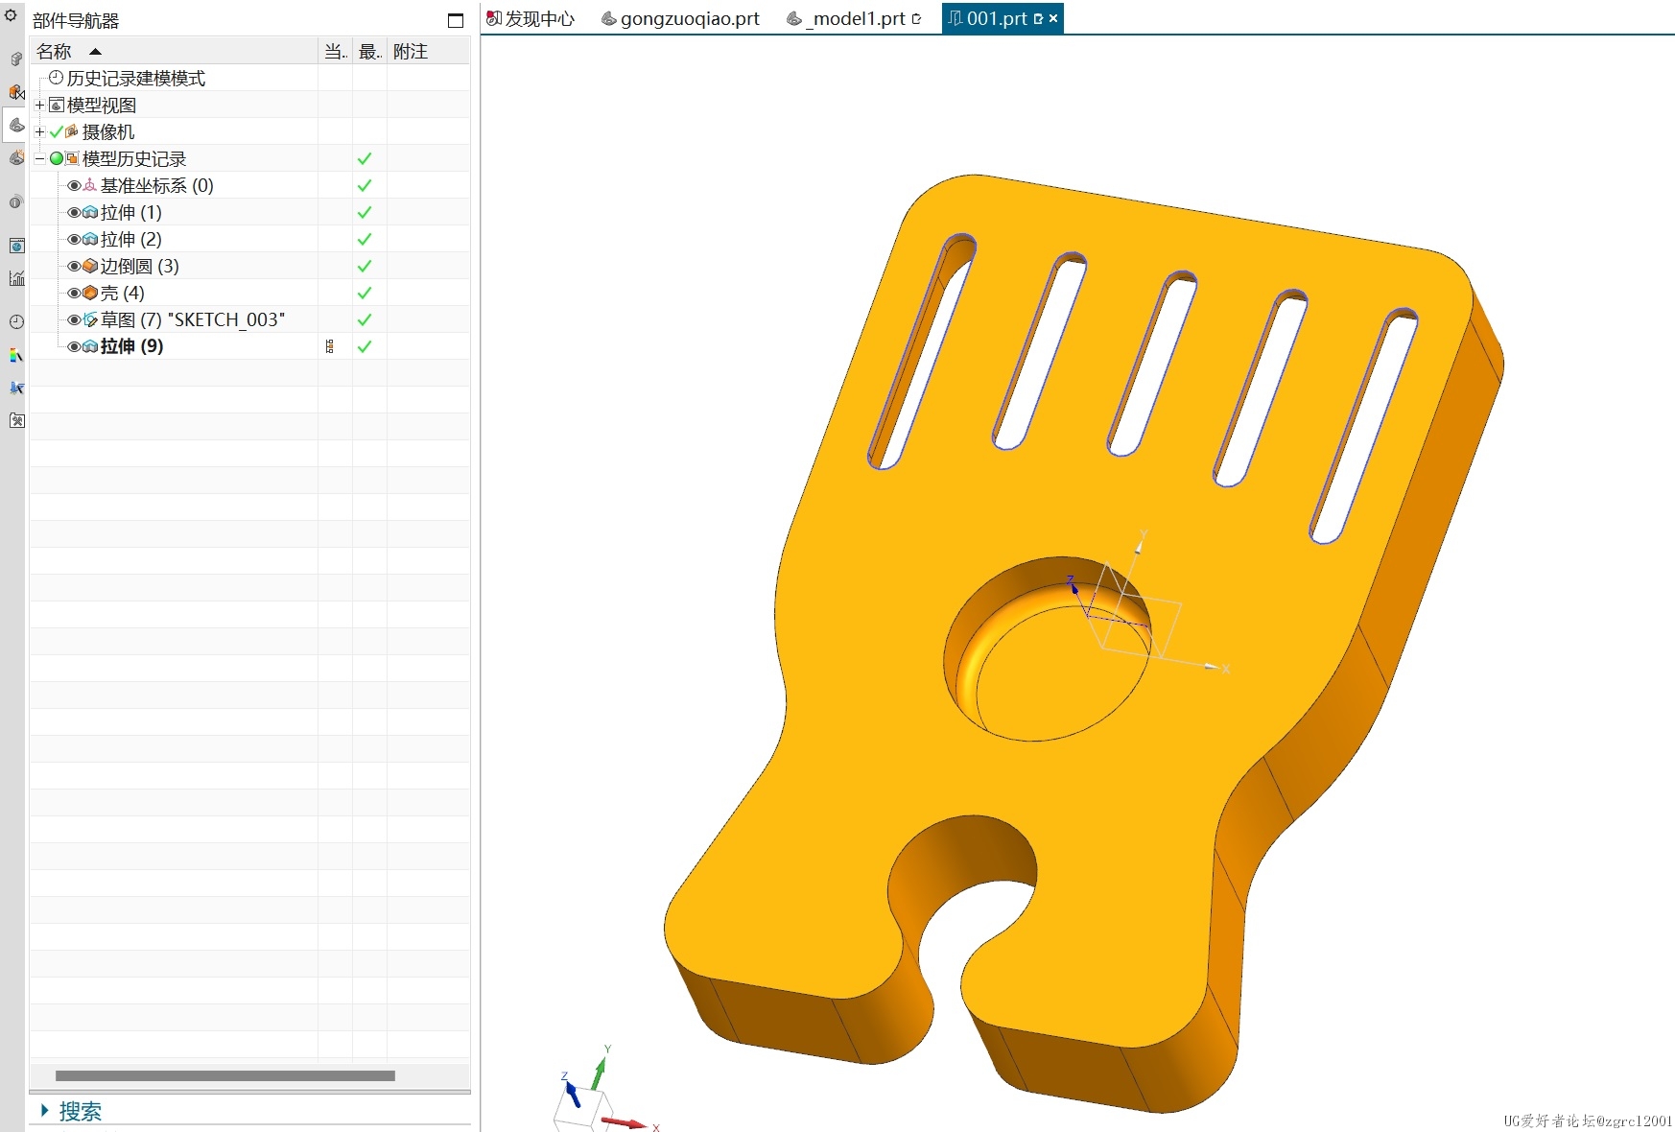Click the edge blend icon of 边倒圆 (3)
The width and height of the screenshot is (1675, 1132).
point(90,266)
